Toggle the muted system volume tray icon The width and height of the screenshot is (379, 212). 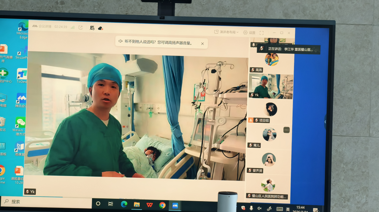click(260, 208)
